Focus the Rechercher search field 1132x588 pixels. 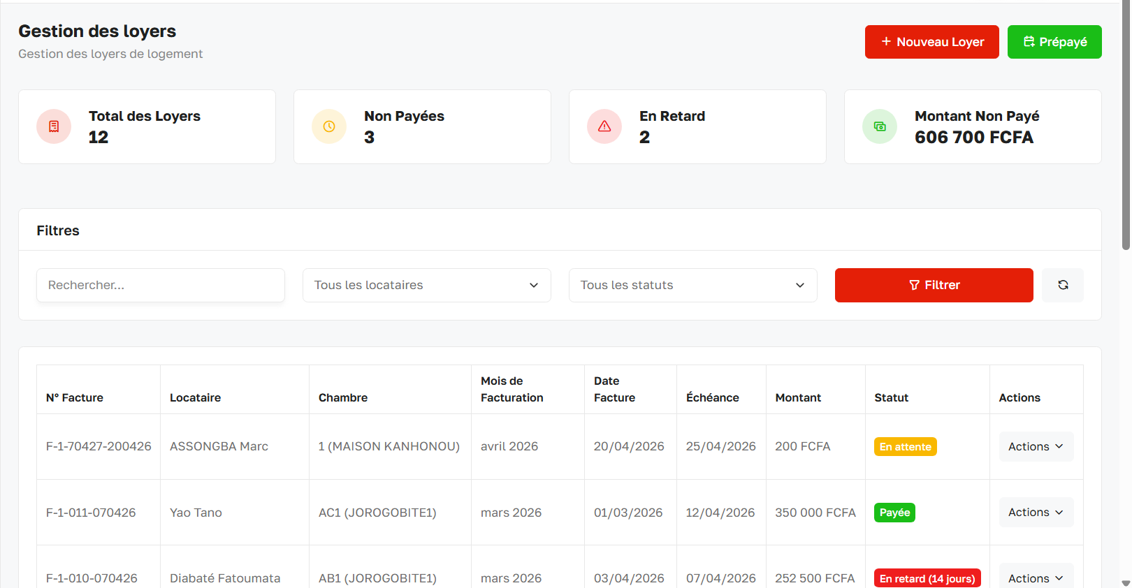(x=161, y=285)
